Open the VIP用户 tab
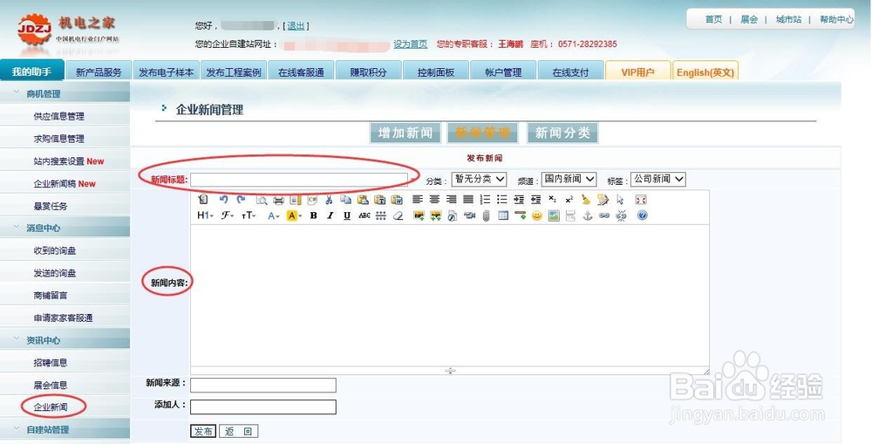Viewport: 872px width, 444px height. [638, 72]
